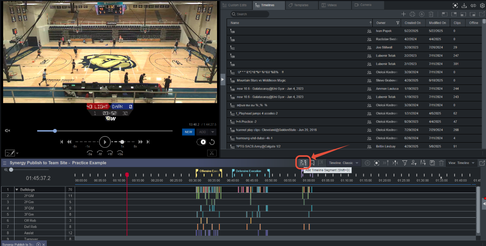Click the Add Timeline Segment icon

coord(303,163)
